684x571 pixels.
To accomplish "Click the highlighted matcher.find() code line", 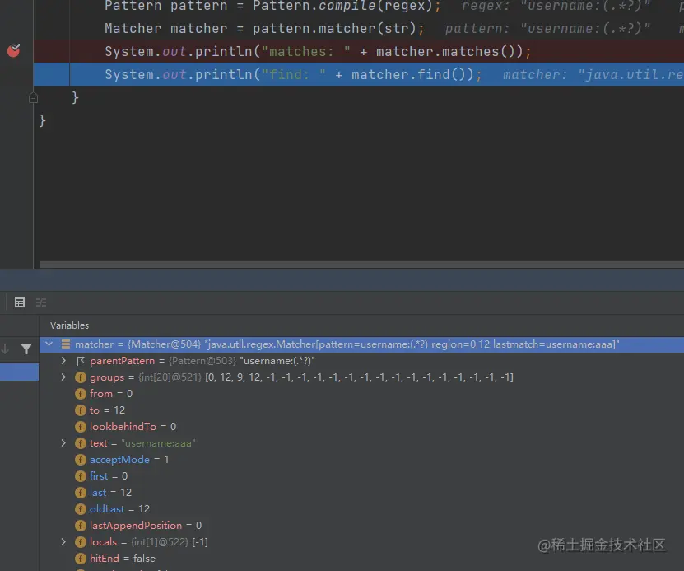I will [359, 74].
